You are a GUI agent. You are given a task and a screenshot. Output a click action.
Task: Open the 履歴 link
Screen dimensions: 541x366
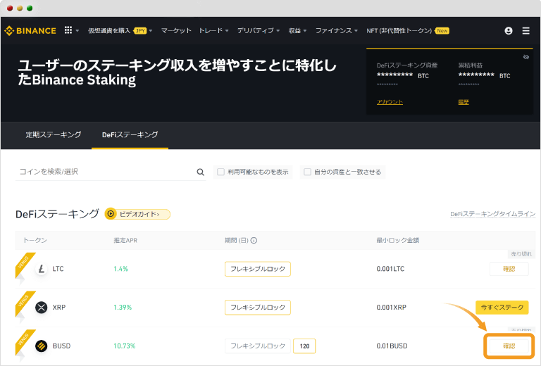click(464, 102)
